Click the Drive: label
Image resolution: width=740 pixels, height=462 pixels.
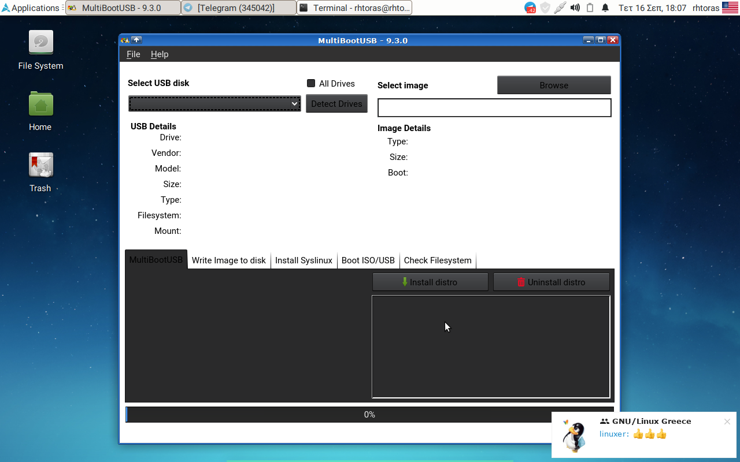171,137
